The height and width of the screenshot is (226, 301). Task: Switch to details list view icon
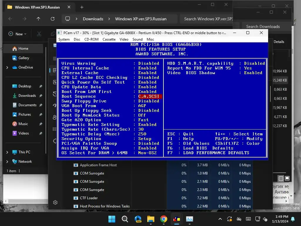click(x=281, y=179)
